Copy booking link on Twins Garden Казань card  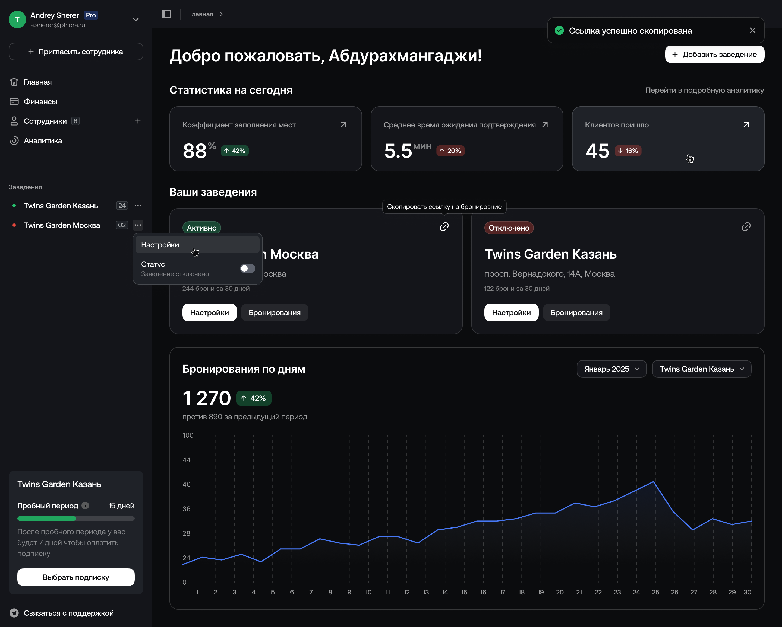click(x=746, y=227)
